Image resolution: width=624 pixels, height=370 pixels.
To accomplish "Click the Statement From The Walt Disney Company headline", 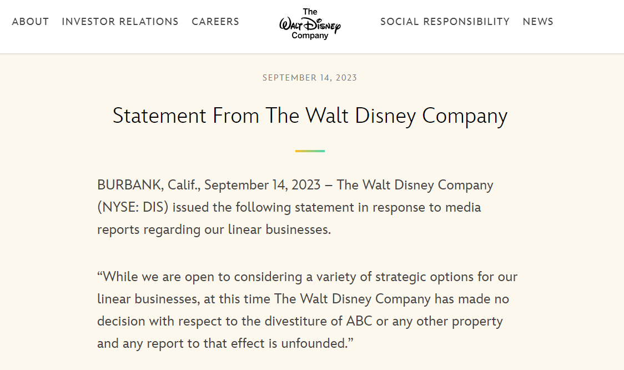I will click(310, 116).
